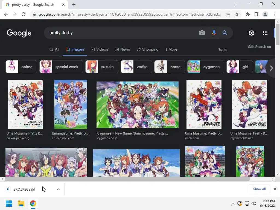The width and height of the screenshot is (280, 210).
Task: Start voice search with the microphone icon
Action: click(x=214, y=33)
